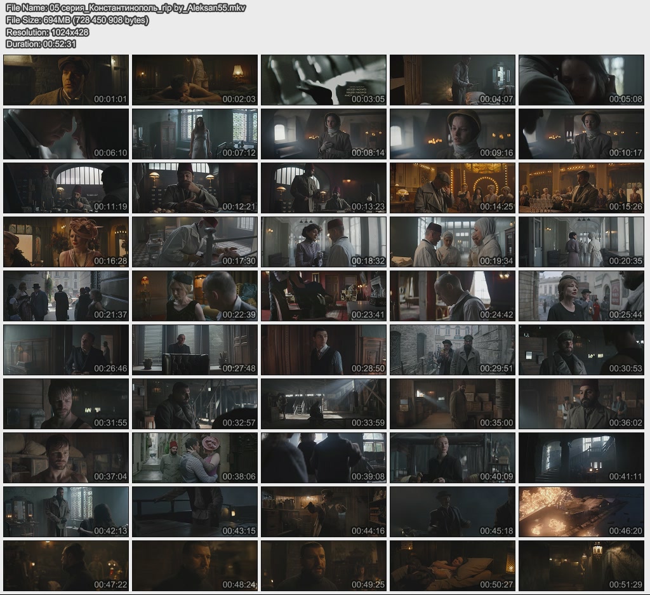Viewport: 650px width, 595px height.
Task: Select the thumbnail marked 00:38:06
Action: [195, 458]
